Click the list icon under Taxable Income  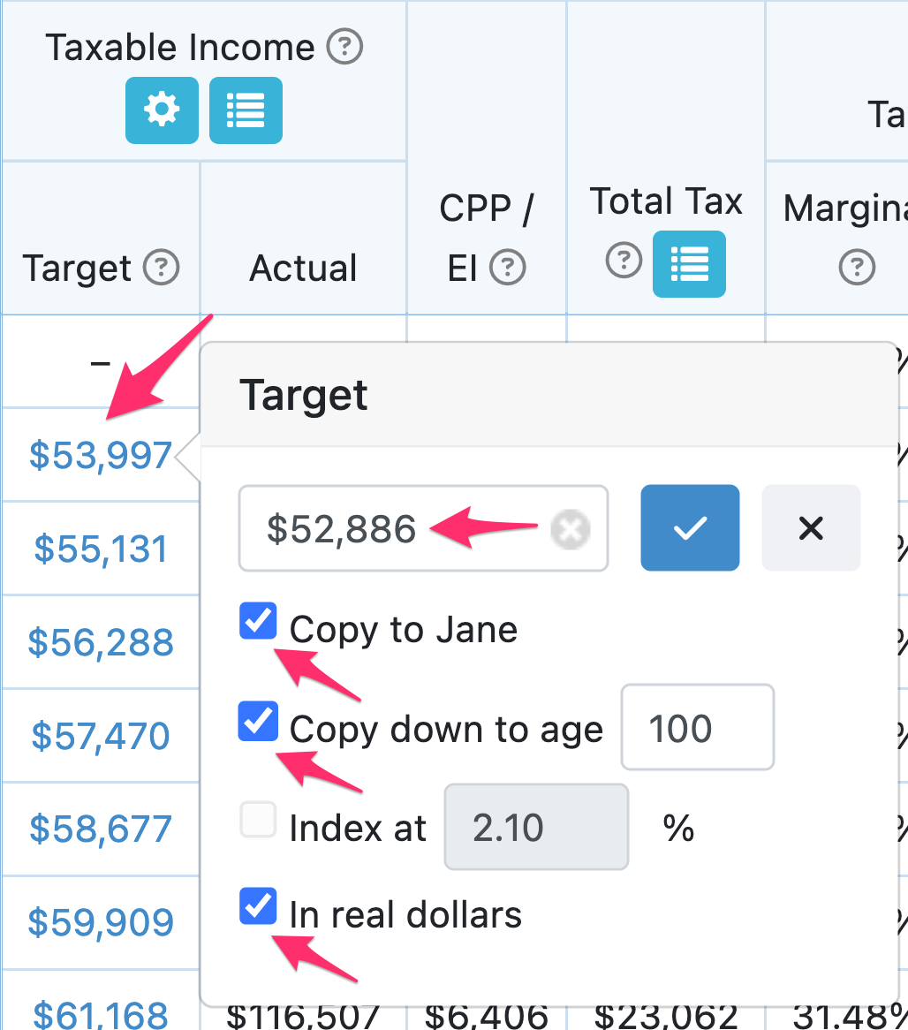pos(246,110)
